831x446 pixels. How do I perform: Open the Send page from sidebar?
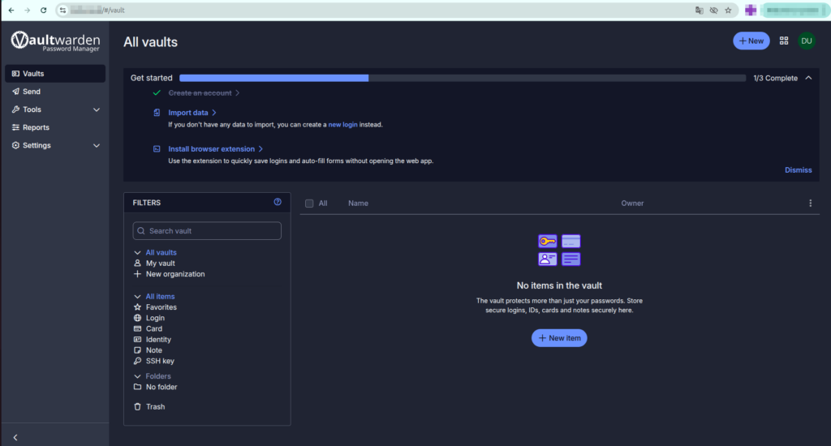(31, 92)
